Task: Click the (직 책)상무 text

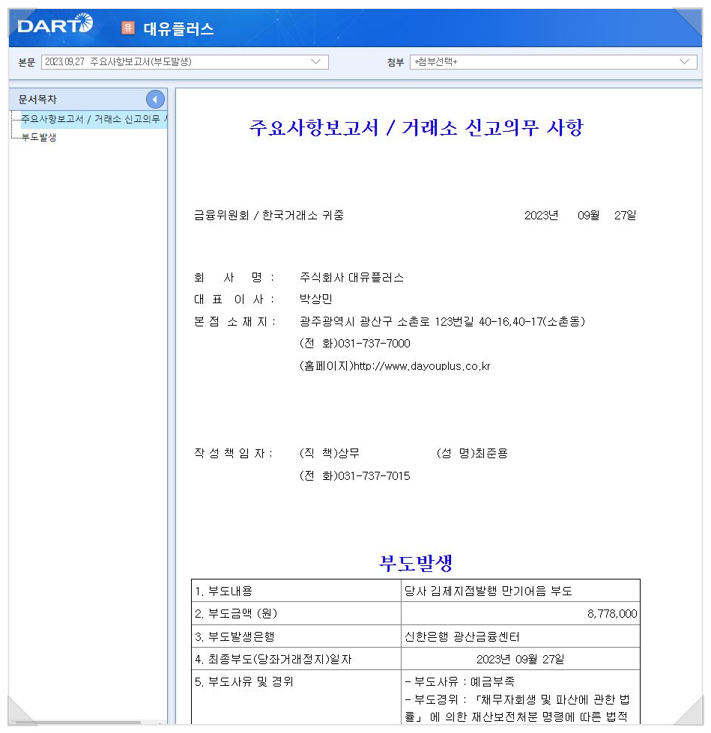Action: pyautogui.click(x=330, y=453)
